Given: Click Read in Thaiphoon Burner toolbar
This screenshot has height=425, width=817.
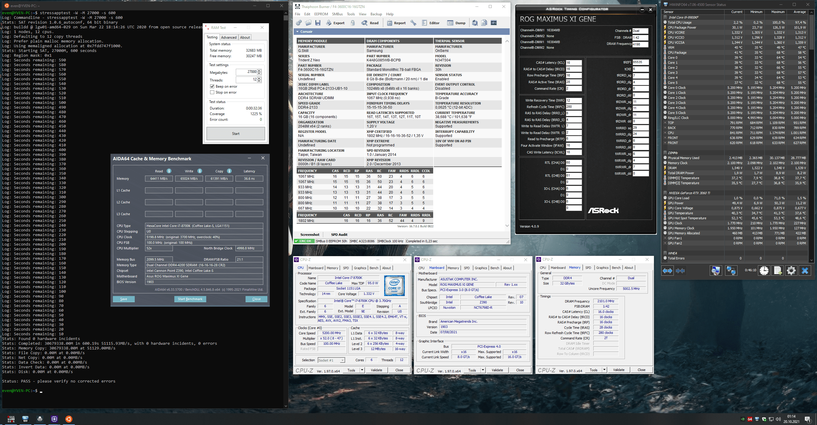Looking at the screenshot, I should point(370,23).
